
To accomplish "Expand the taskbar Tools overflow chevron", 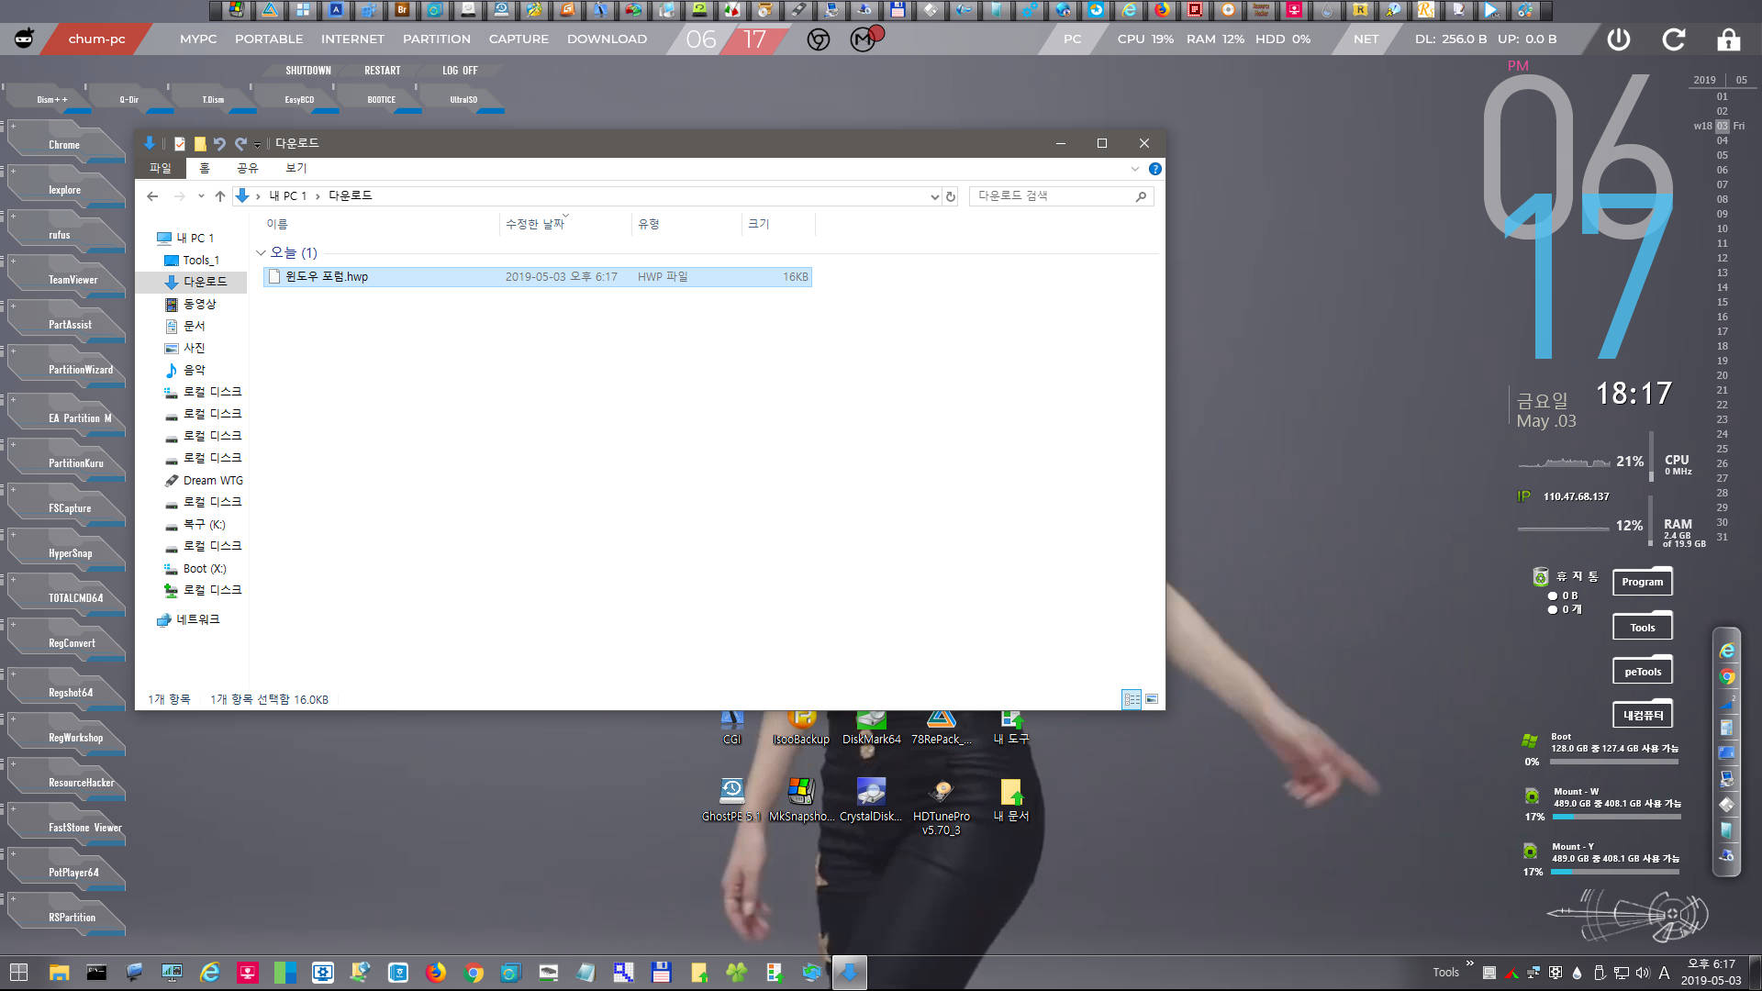I will pyautogui.click(x=1469, y=963).
